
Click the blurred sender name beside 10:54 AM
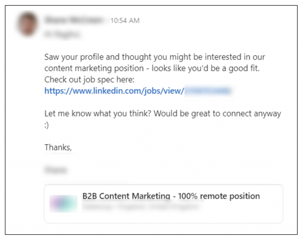coord(74,20)
